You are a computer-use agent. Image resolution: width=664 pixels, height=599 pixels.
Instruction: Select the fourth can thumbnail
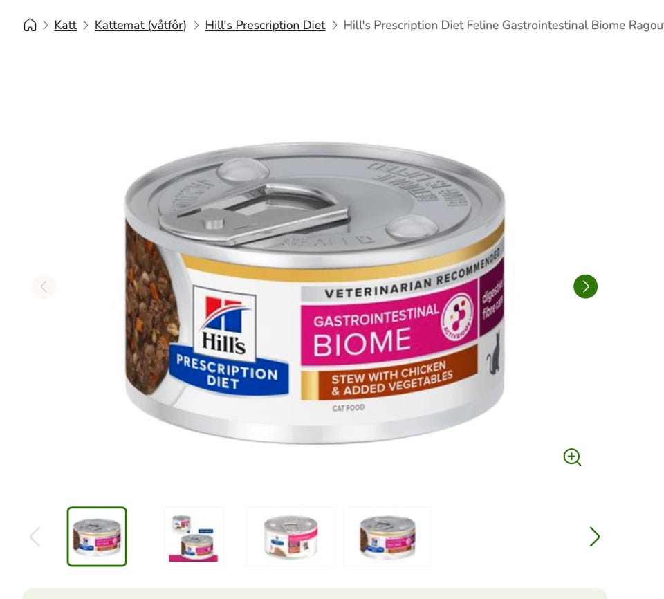coord(387,536)
